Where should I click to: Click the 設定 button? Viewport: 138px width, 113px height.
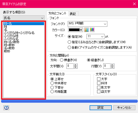[101, 108]
